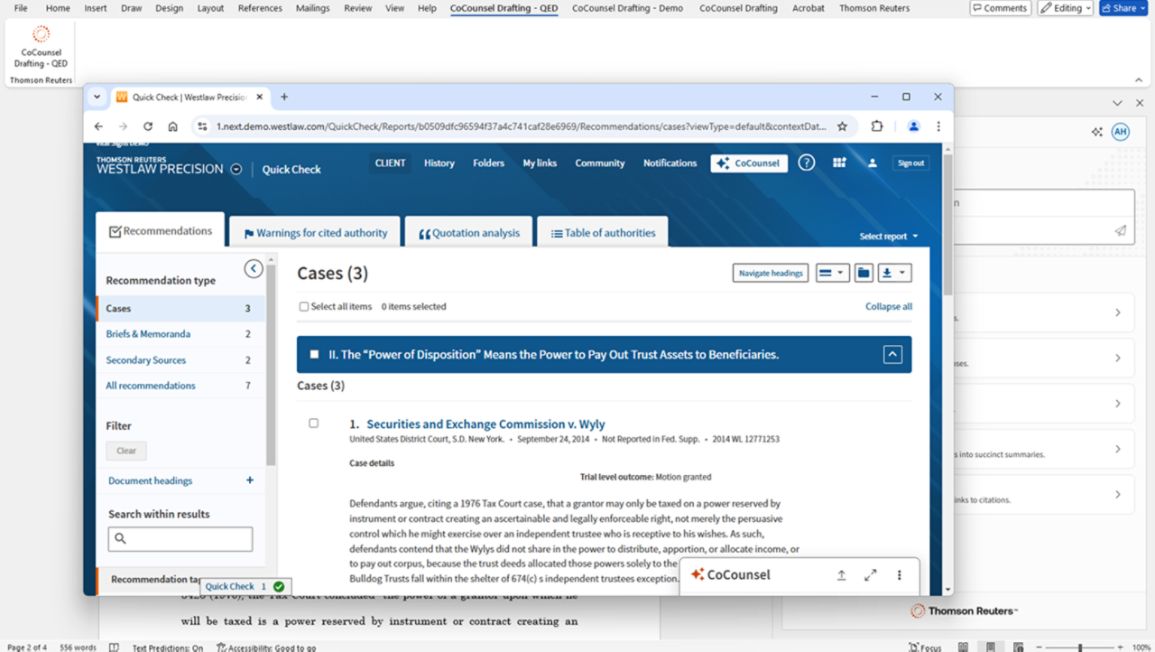This screenshot has width=1155, height=652.
Task: Select Briefs & Memoranda recommendation type
Action: pyautogui.click(x=148, y=334)
